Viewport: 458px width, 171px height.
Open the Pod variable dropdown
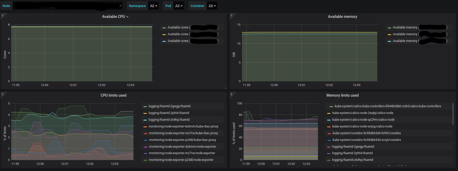click(x=179, y=6)
